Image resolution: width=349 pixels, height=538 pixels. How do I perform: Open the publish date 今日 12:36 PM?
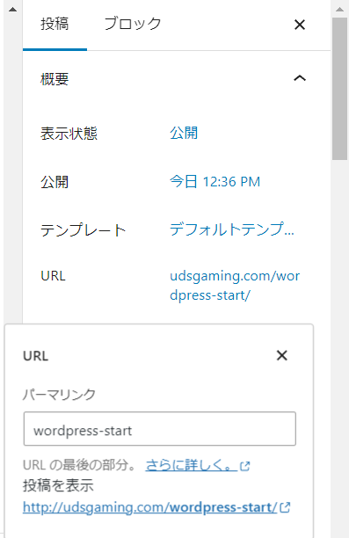[x=215, y=181]
